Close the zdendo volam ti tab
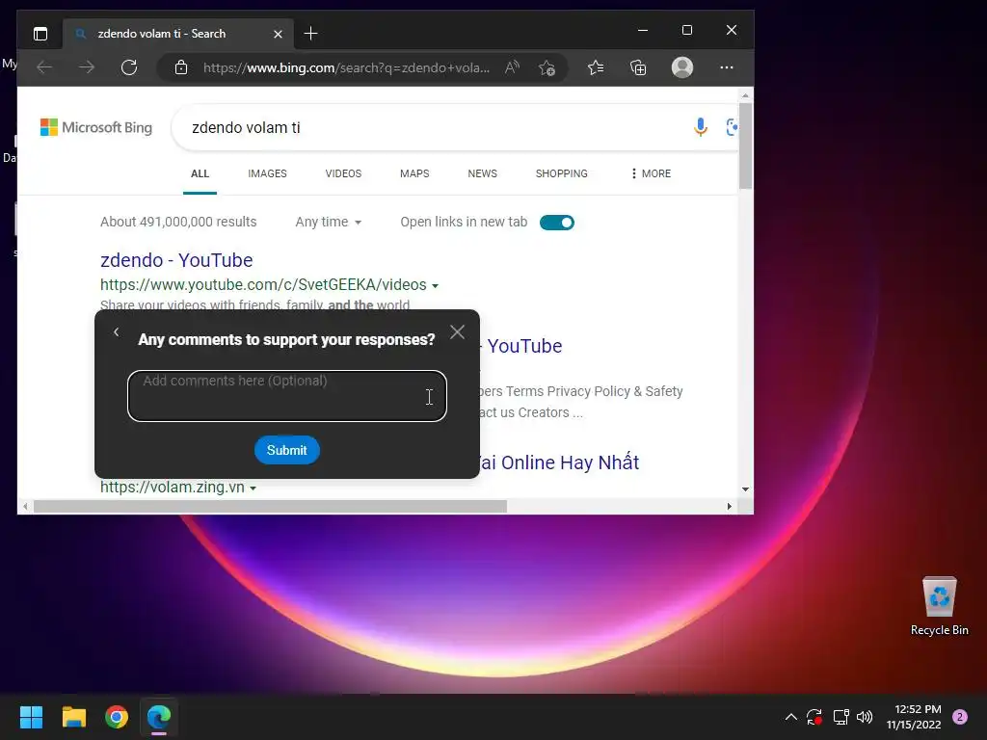 pos(278,34)
